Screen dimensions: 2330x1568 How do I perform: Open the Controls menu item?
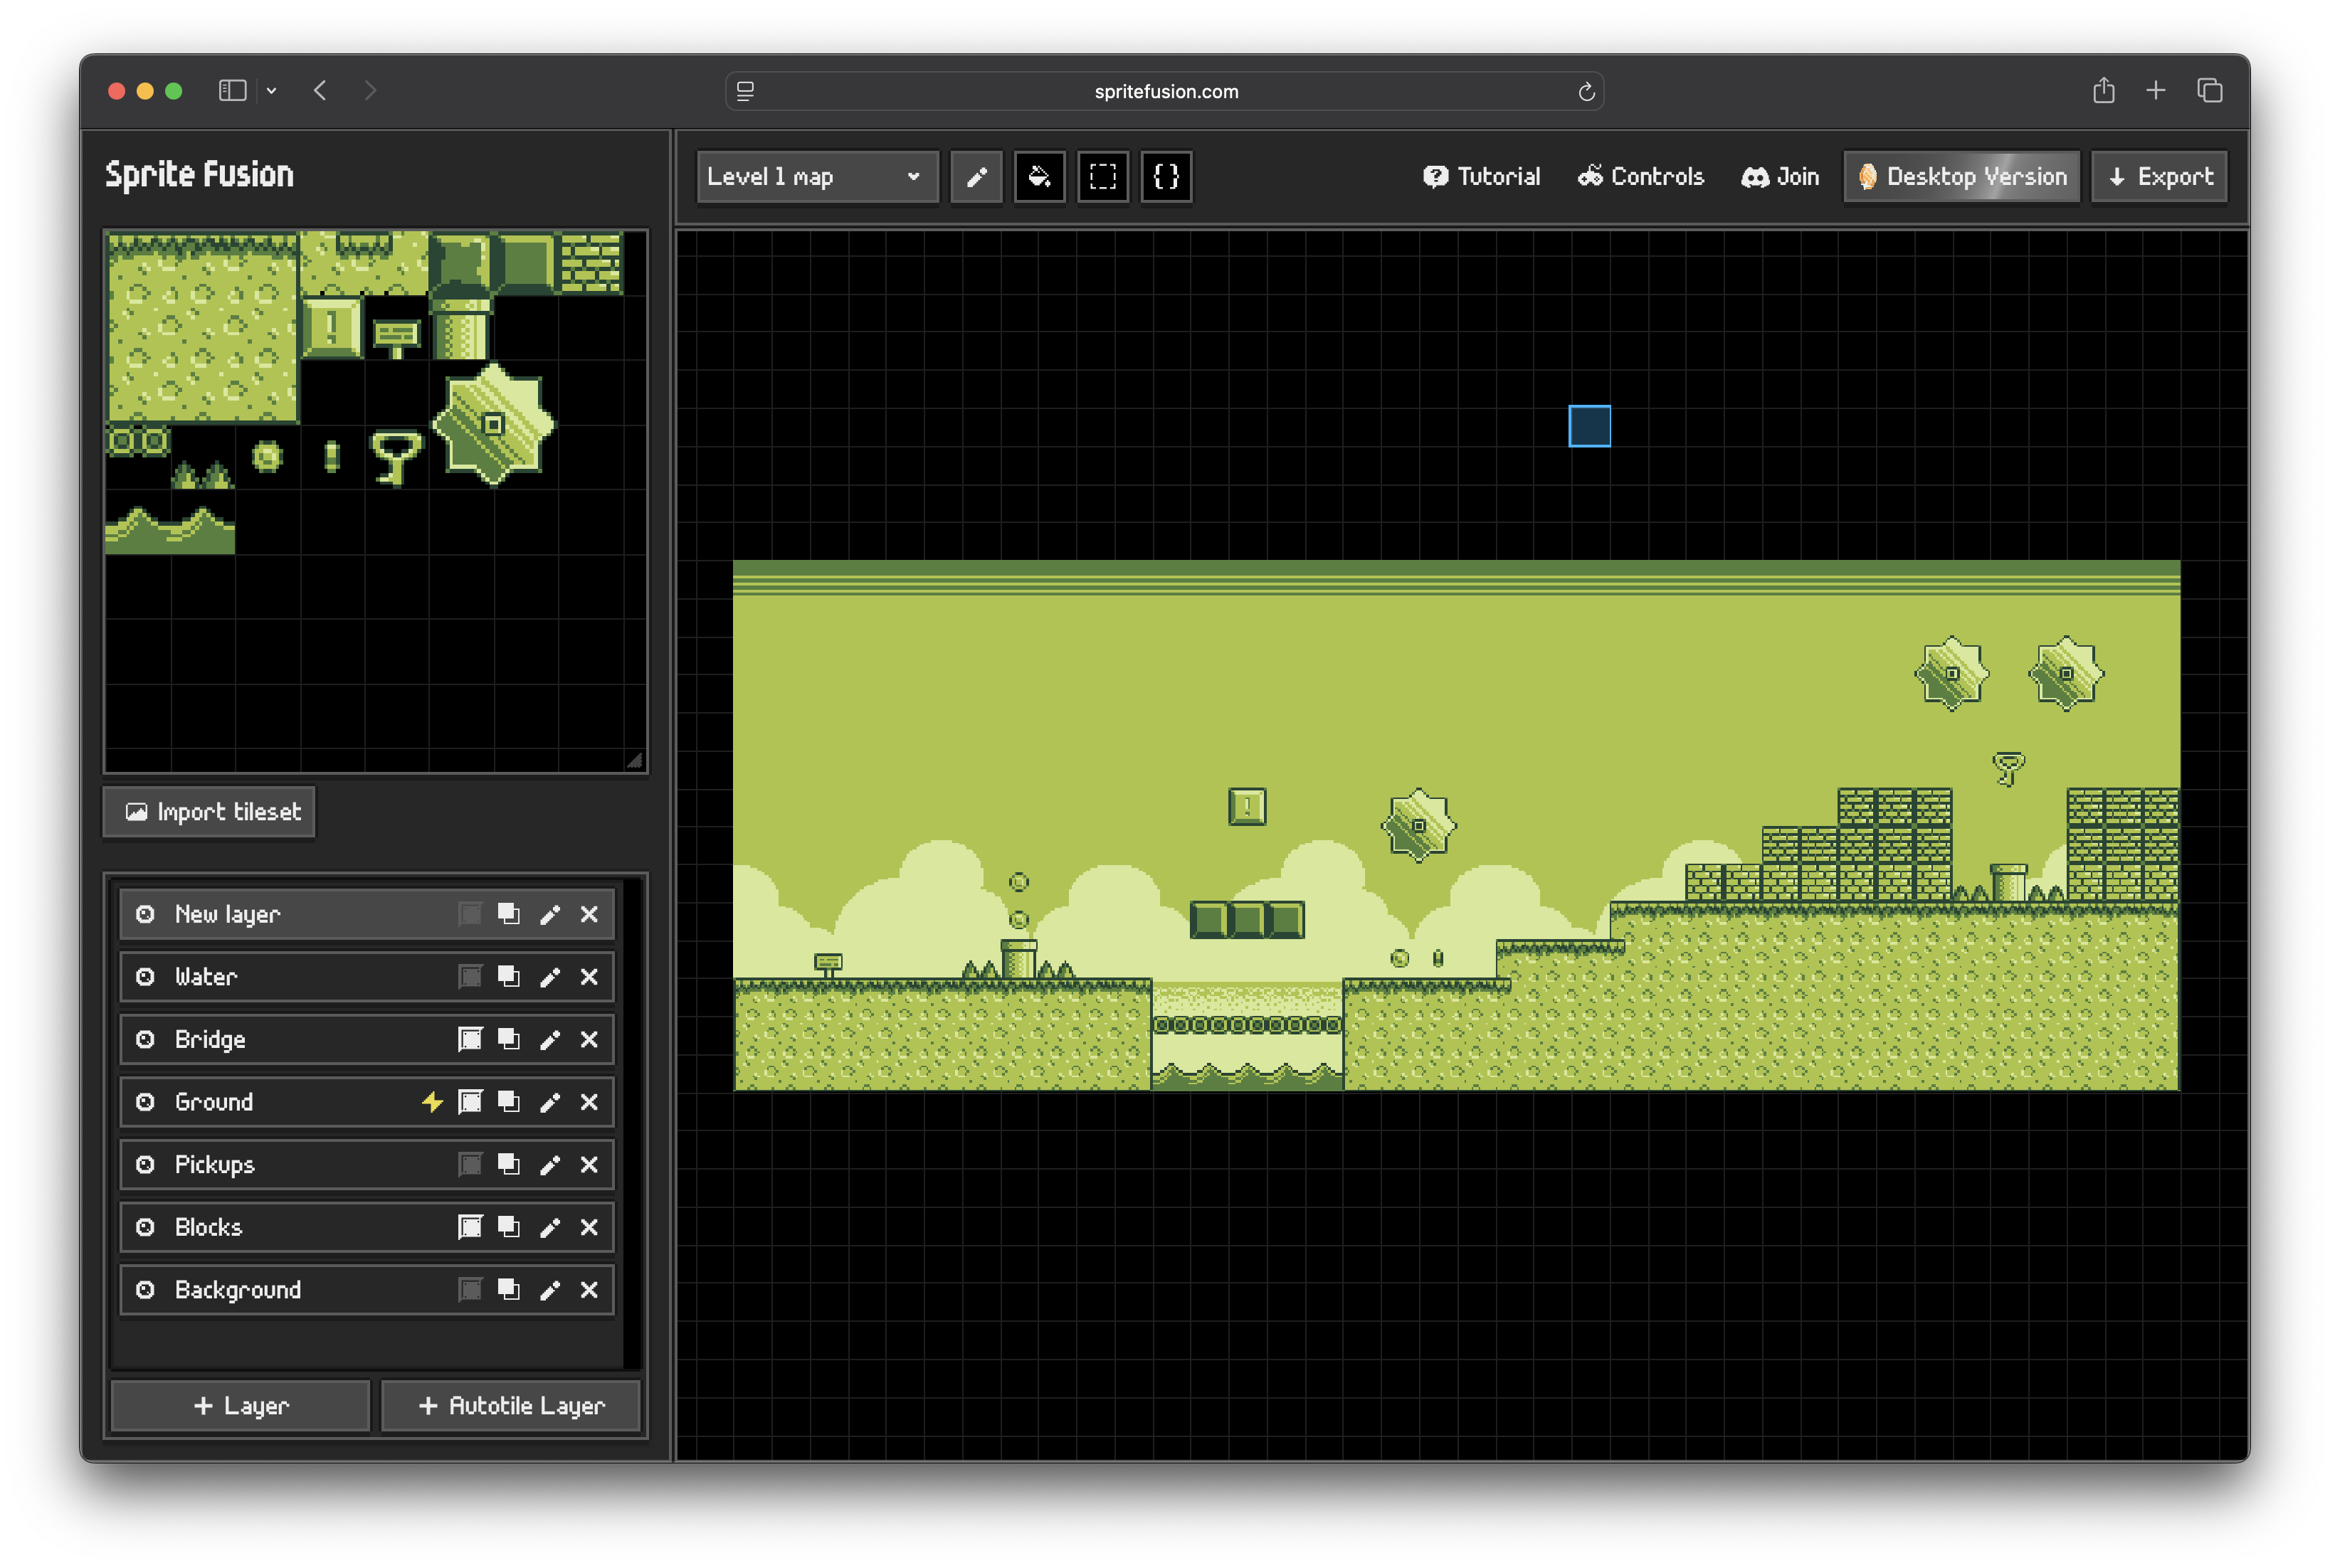[1640, 177]
